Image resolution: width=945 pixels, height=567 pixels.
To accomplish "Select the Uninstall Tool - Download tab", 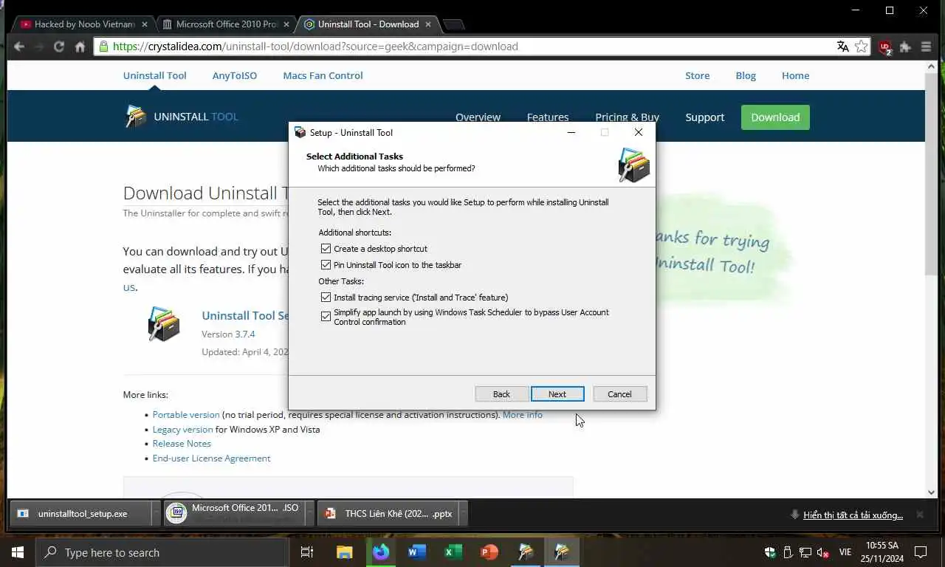I will click(367, 24).
